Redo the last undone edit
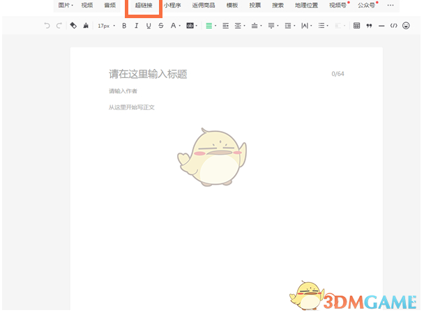Viewport: 424px width, 315px height. (59, 26)
